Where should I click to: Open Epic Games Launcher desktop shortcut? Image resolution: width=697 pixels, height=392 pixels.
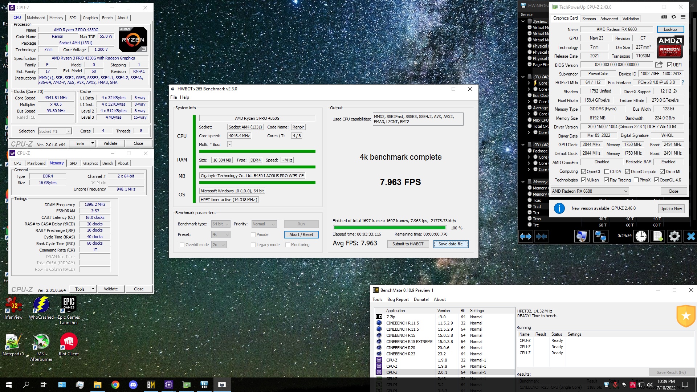click(69, 311)
